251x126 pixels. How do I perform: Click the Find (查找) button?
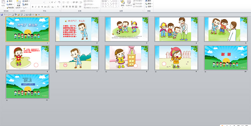coord(148,1)
